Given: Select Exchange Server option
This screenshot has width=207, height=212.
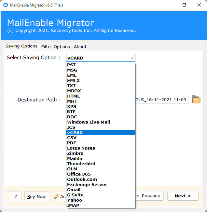Looking at the screenshot, I should tap(101, 185).
